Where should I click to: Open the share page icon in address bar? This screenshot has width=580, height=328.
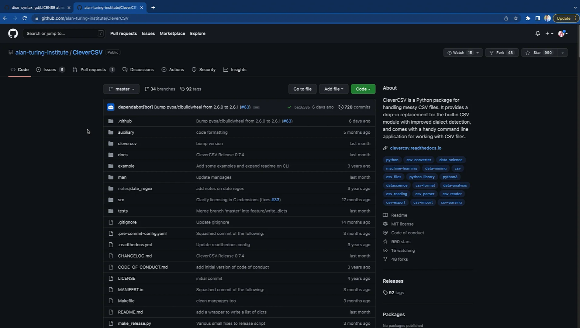click(x=506, y=18)
